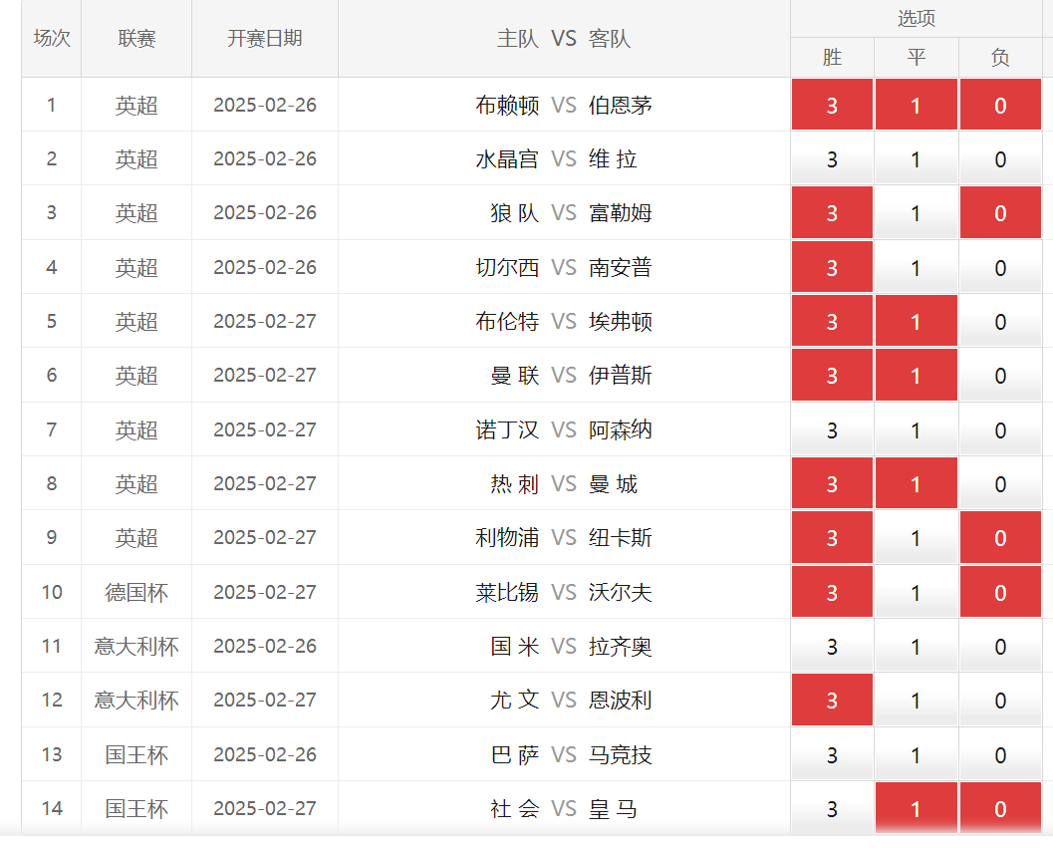
Task: Deselect win option 3 for 曼联 VS 伊普斯
Action: 832,375
